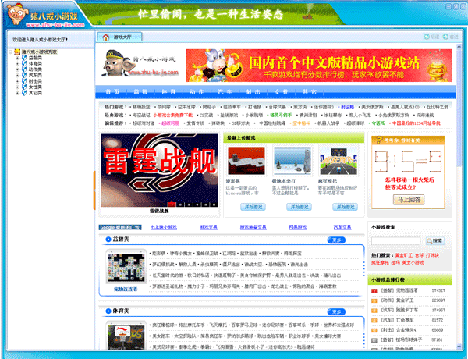This screenshot has height=359, width=468.
Task: Click the shield icon beside 女性类
Action: (x=24, y=87)
